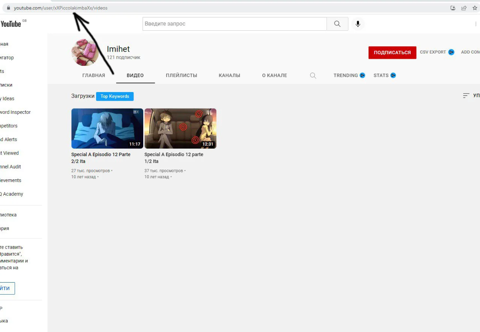Click the STATS tab label
Viewport: 480px width, 332px height.
coord(381,76)
